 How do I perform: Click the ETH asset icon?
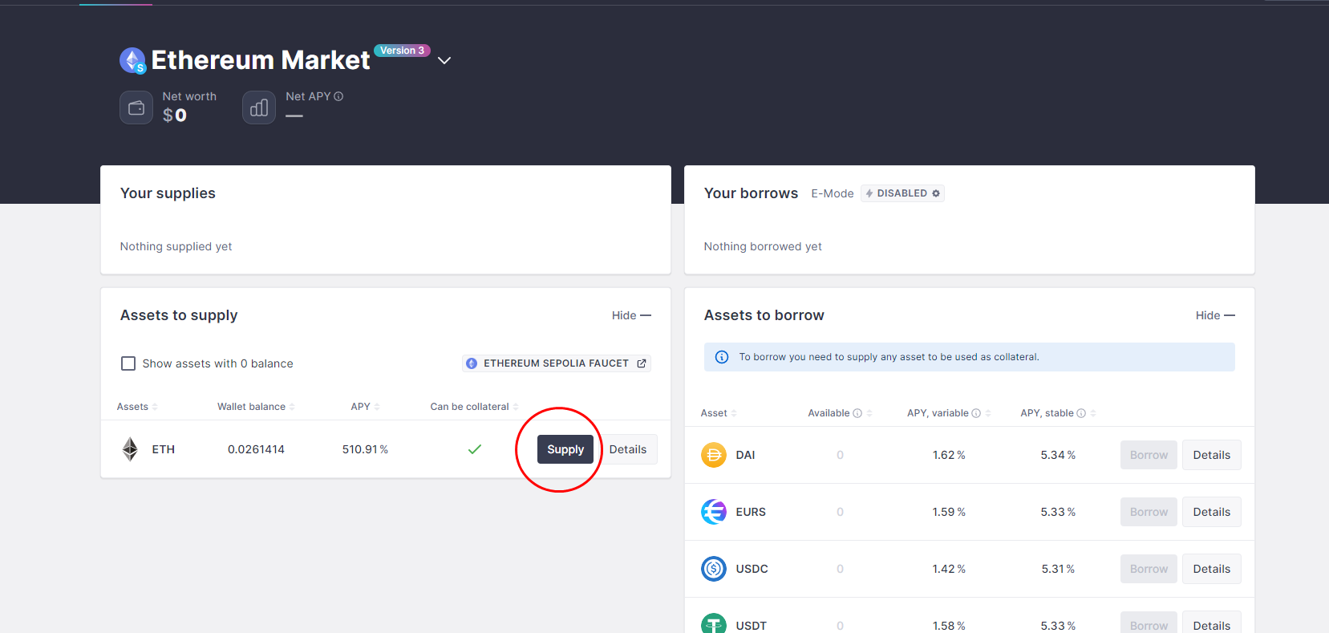click(x=130, y=449)
